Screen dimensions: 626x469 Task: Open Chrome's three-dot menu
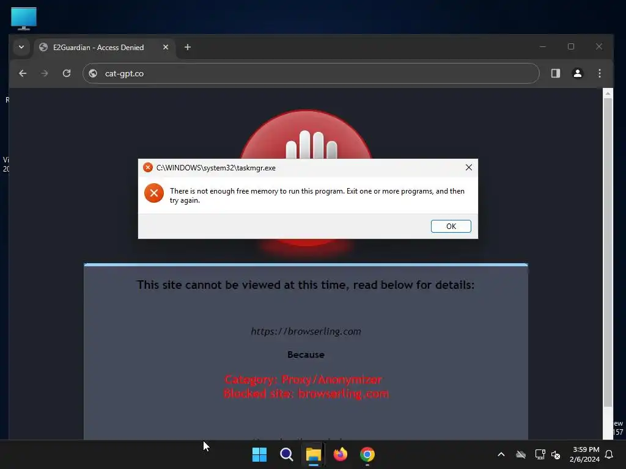click(599, 73)
